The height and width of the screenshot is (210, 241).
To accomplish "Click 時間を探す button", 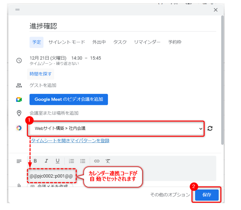I will 41,74.
